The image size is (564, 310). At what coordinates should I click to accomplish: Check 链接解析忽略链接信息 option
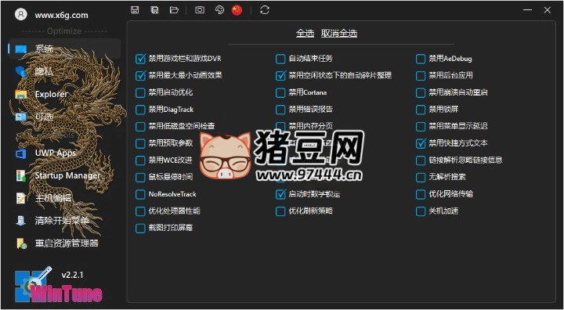tap(421, 160)
